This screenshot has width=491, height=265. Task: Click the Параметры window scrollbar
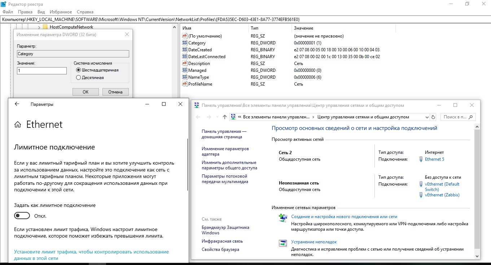click(x=187, y=165)
